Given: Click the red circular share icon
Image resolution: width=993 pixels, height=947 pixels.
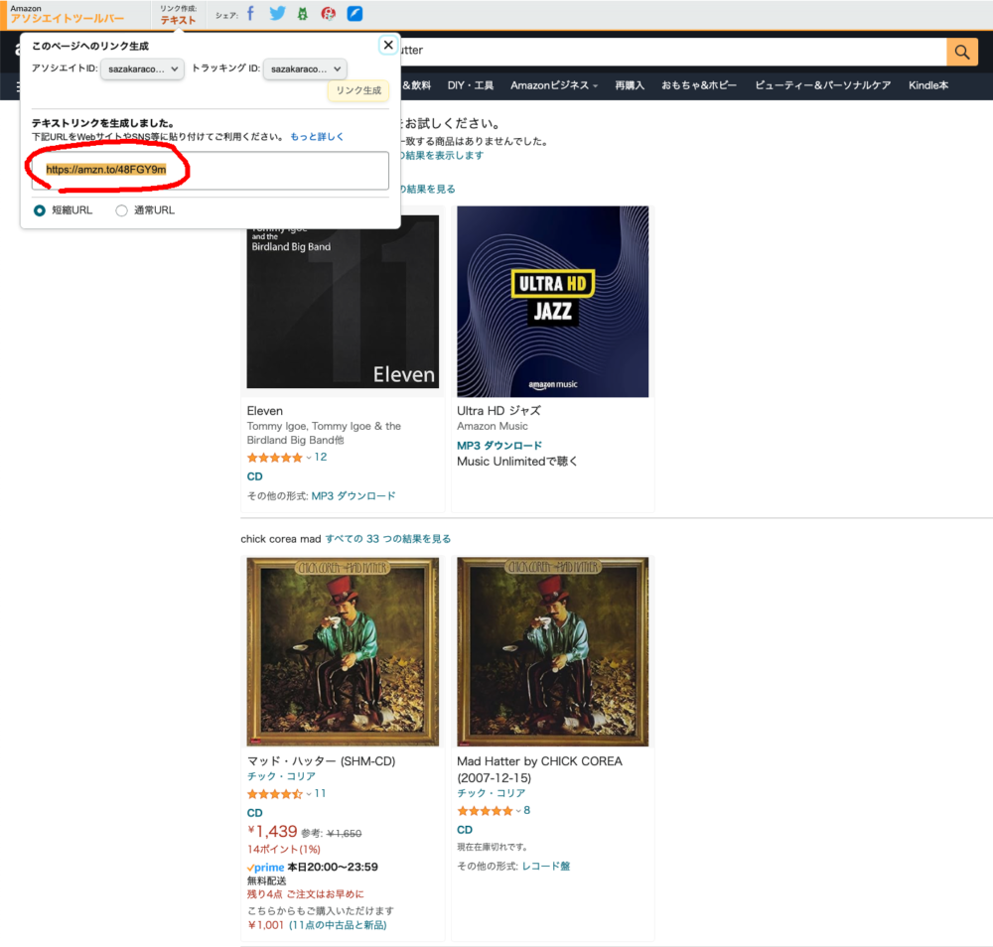Looking at the screenshot, I should (329, 14).
